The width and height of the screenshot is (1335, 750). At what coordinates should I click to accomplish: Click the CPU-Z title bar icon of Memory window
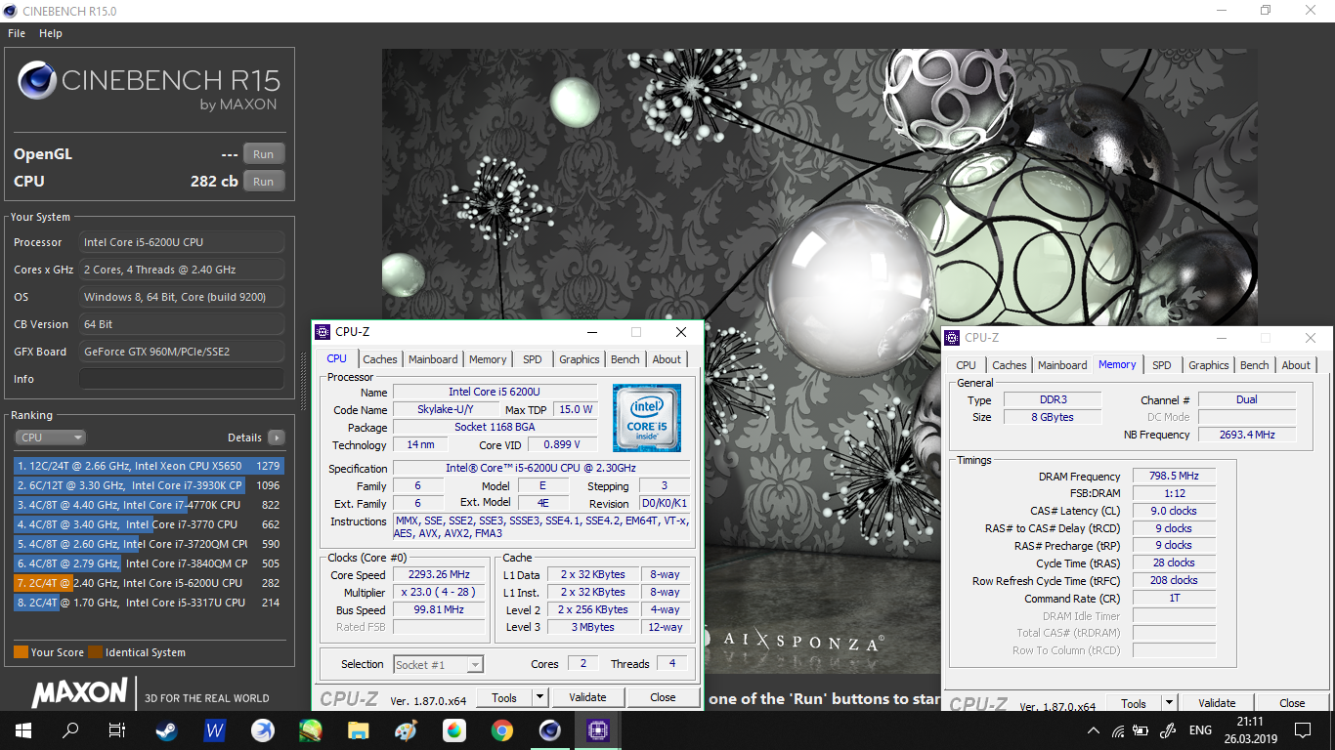[x=953, y=338]
